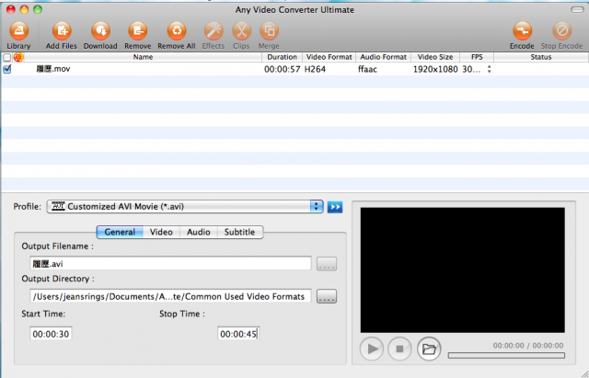Click the Remove All icon
Viewport: 589px width, 378px height.
pos(177,30)
